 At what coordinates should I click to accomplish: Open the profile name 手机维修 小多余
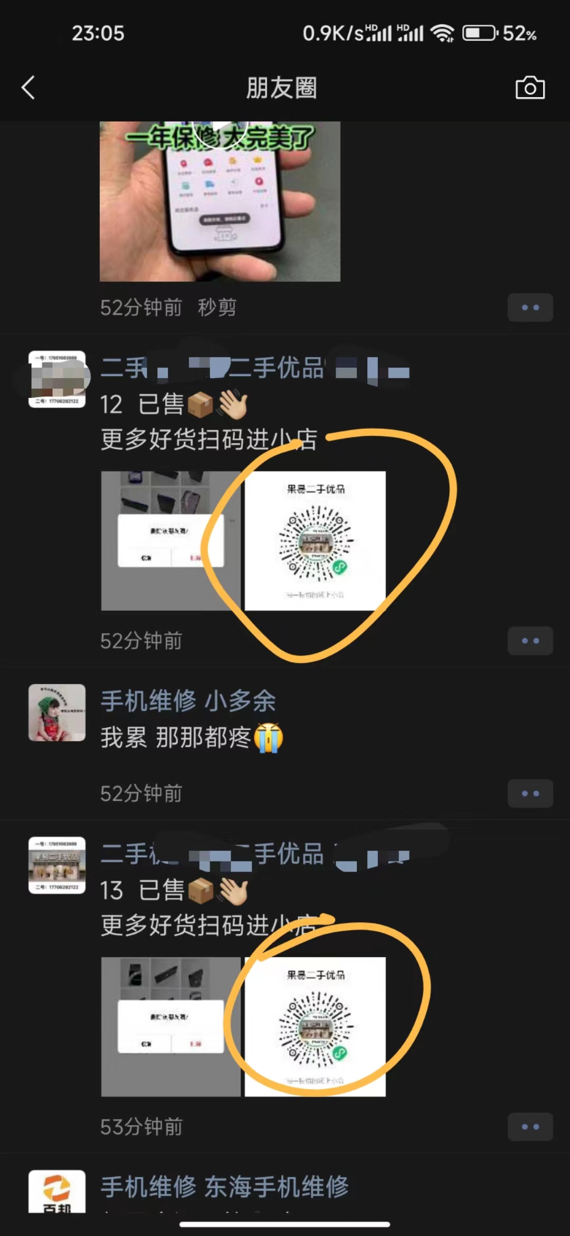click(x=188, y=701)
